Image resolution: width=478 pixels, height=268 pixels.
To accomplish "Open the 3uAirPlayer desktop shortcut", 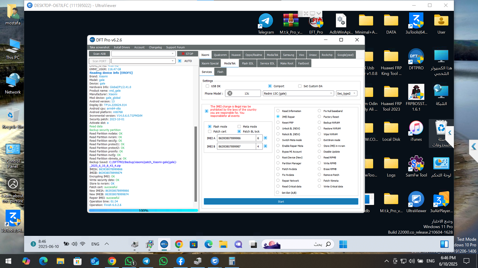I will click(x=441, y=202).
